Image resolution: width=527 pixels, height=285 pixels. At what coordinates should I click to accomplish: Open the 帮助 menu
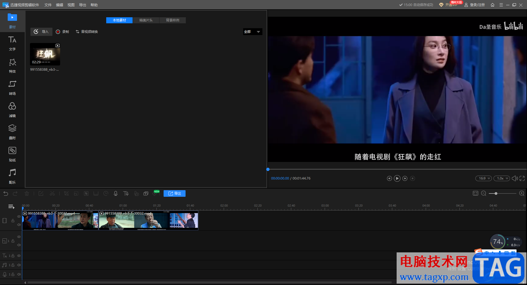(94, 5)
